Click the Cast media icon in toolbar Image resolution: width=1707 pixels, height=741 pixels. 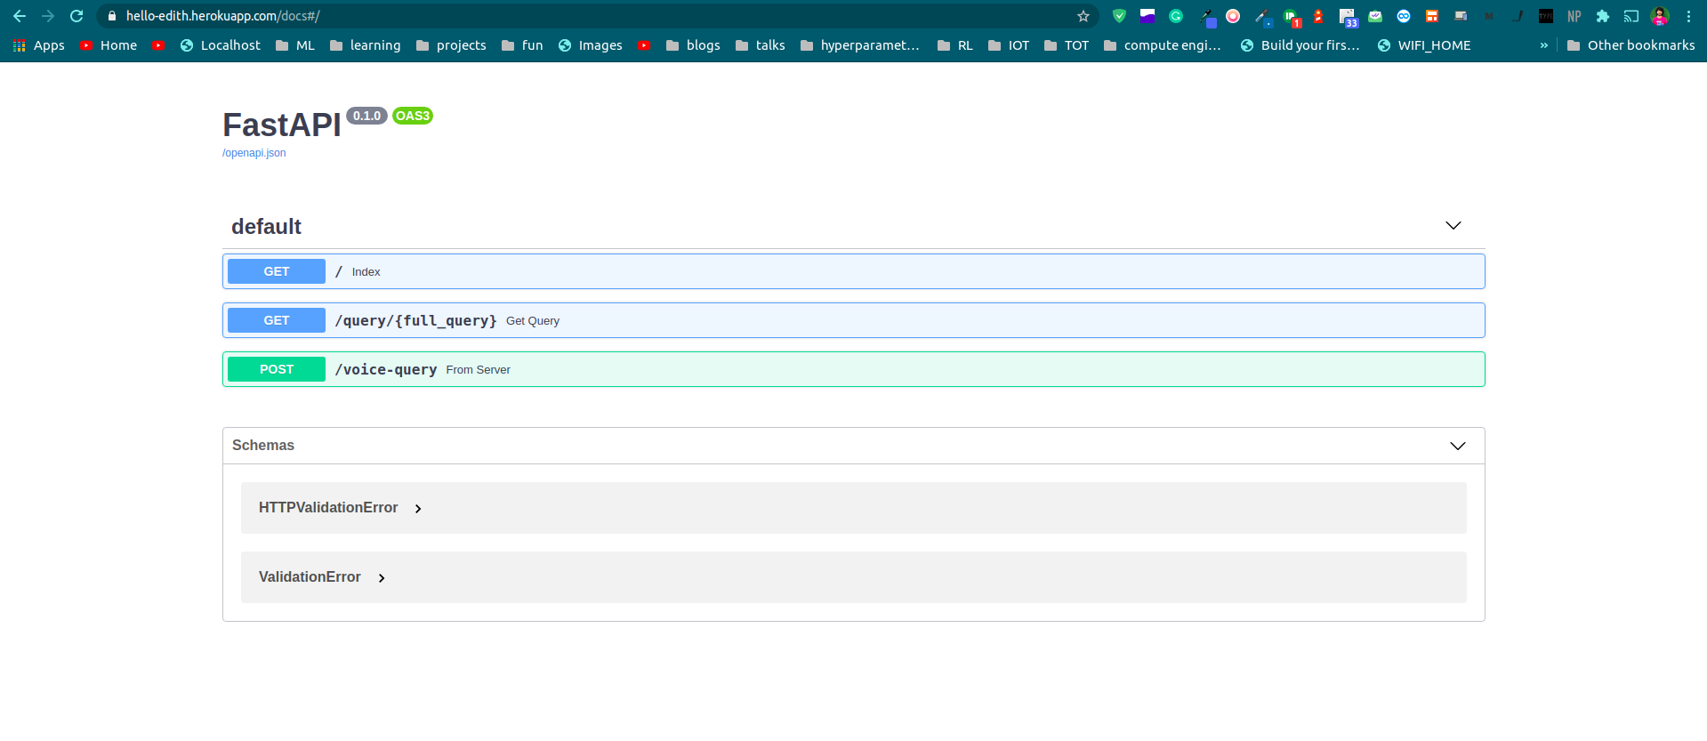(1631, 16)
